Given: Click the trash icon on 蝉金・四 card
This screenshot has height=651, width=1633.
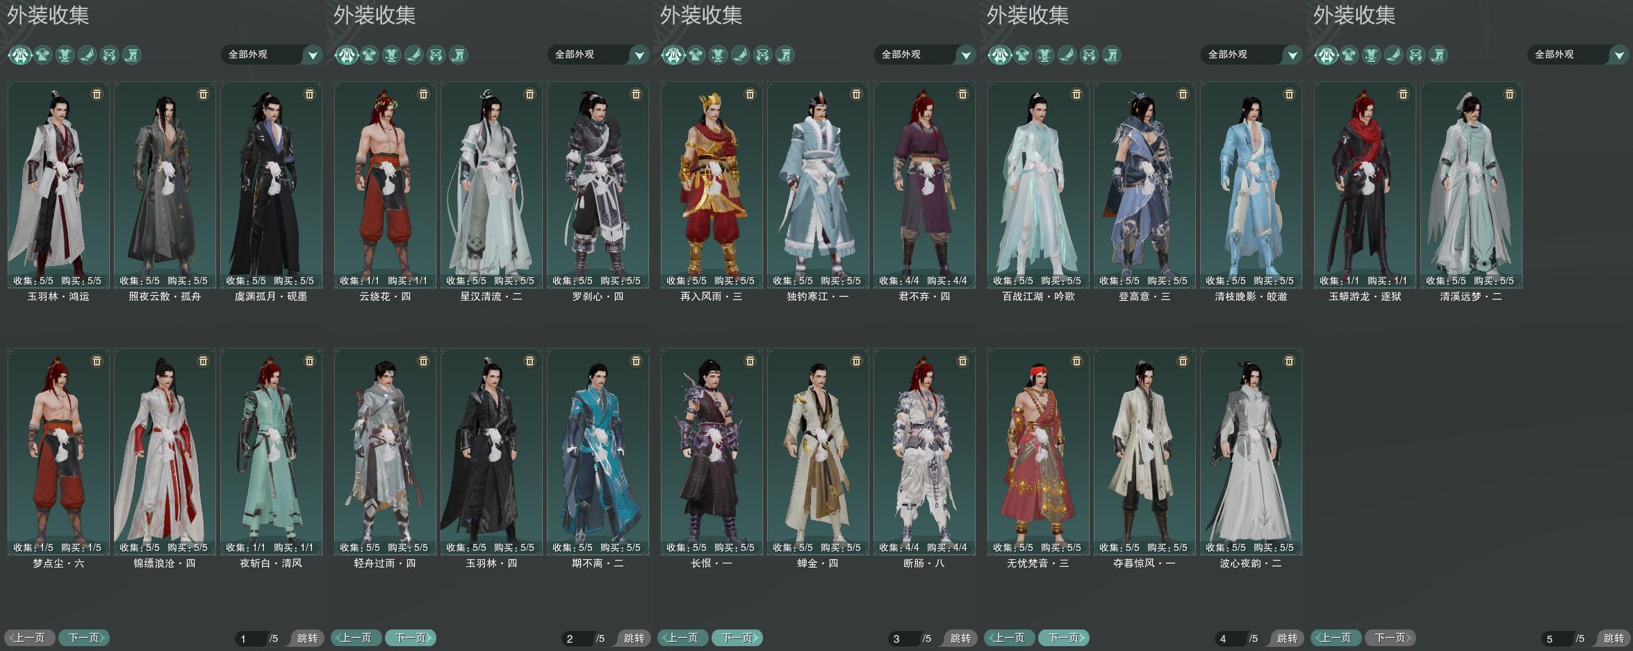Looking at the screenshot, I should click(856, 361).
